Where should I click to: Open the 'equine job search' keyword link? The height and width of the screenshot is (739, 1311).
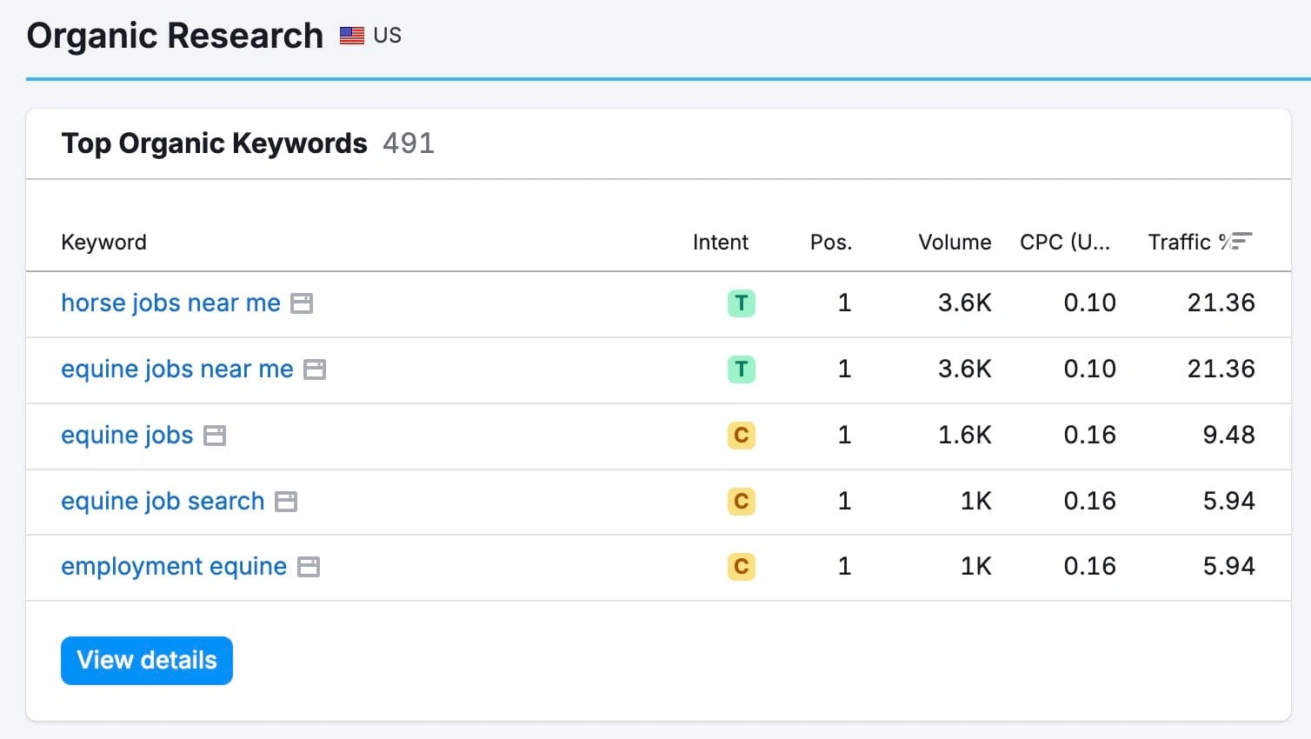click(x=163, y=501)
